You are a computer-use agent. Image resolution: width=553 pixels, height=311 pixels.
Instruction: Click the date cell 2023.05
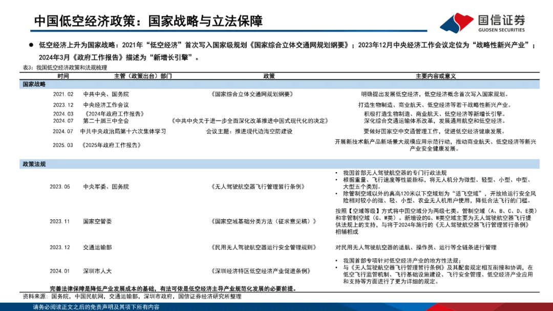pyautogui.click(x=59, y=186)
